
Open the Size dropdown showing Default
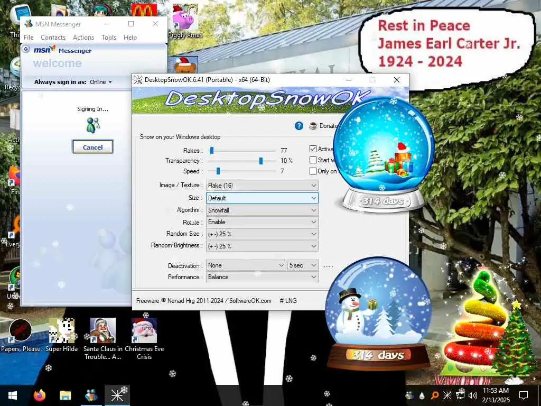tap(262, 198)
